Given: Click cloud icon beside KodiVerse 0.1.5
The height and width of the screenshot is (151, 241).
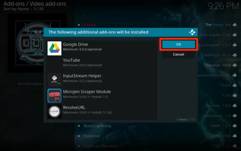Looking at the screenshot, I should pos(235,55).
